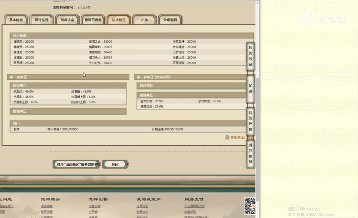Viewport: 358px width, 218px height.
Task: Click the 催眠咒：25000 entry
Action: click(x=24, y=41)
